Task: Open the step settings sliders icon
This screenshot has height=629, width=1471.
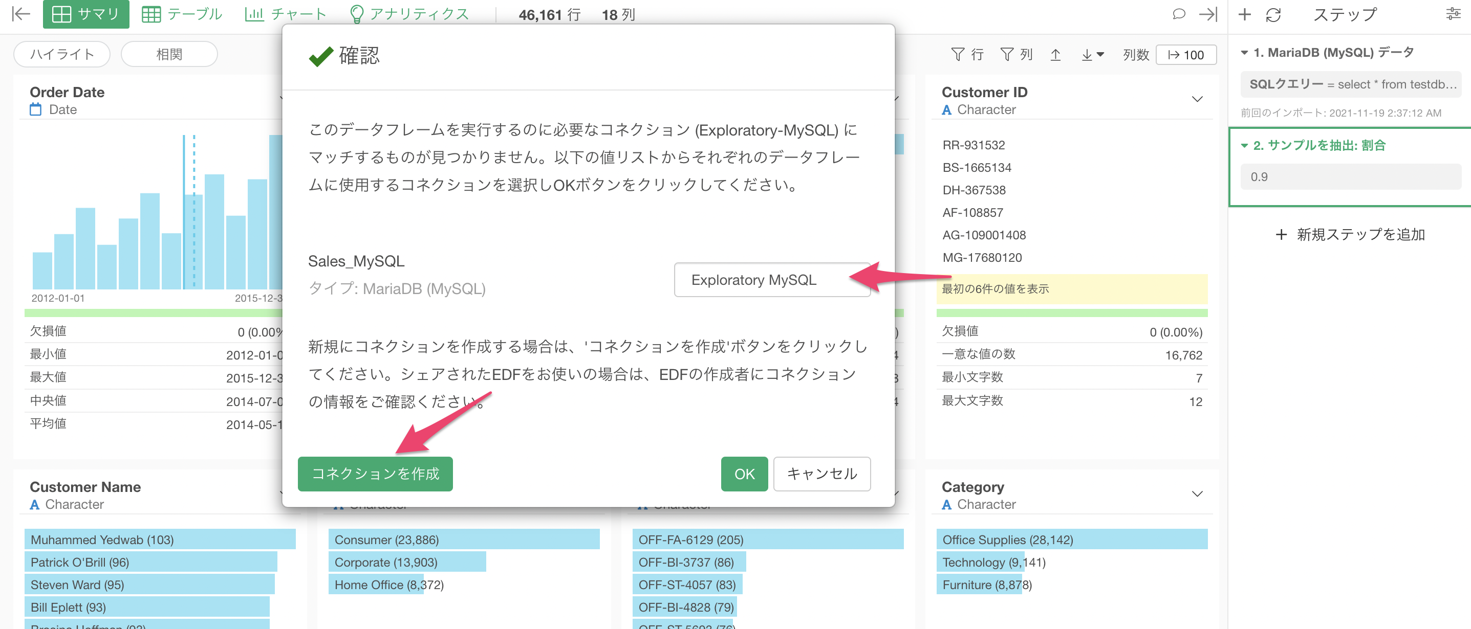Action: [1453, 14]
